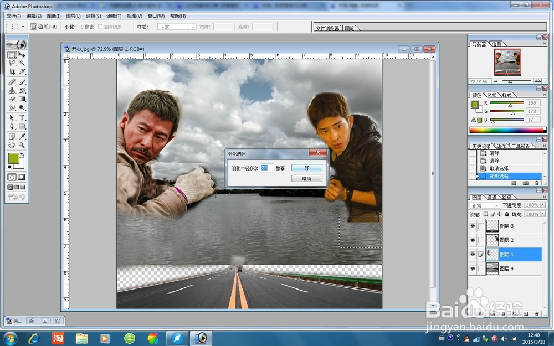Select the Dodge tool
Image resolution: width=554 pixels, height=346 pixels.
pyautogui.click(x=22, y=107)
